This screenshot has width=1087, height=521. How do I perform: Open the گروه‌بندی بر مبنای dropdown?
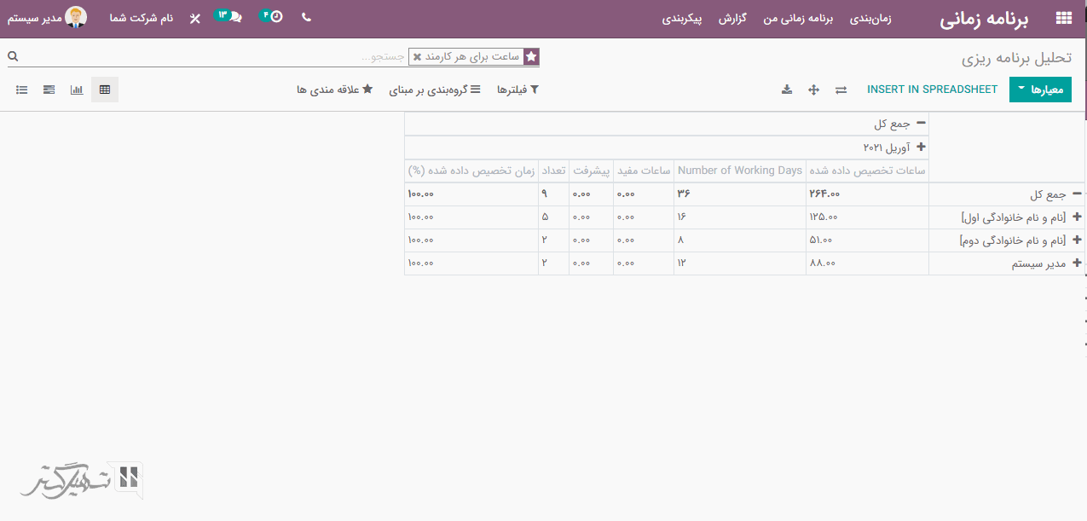[x=435, y=90]
